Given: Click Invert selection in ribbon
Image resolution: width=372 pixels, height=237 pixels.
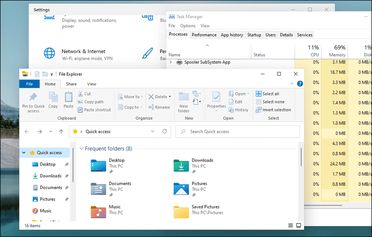Looking at the screenshot, I should coord(273,110).
